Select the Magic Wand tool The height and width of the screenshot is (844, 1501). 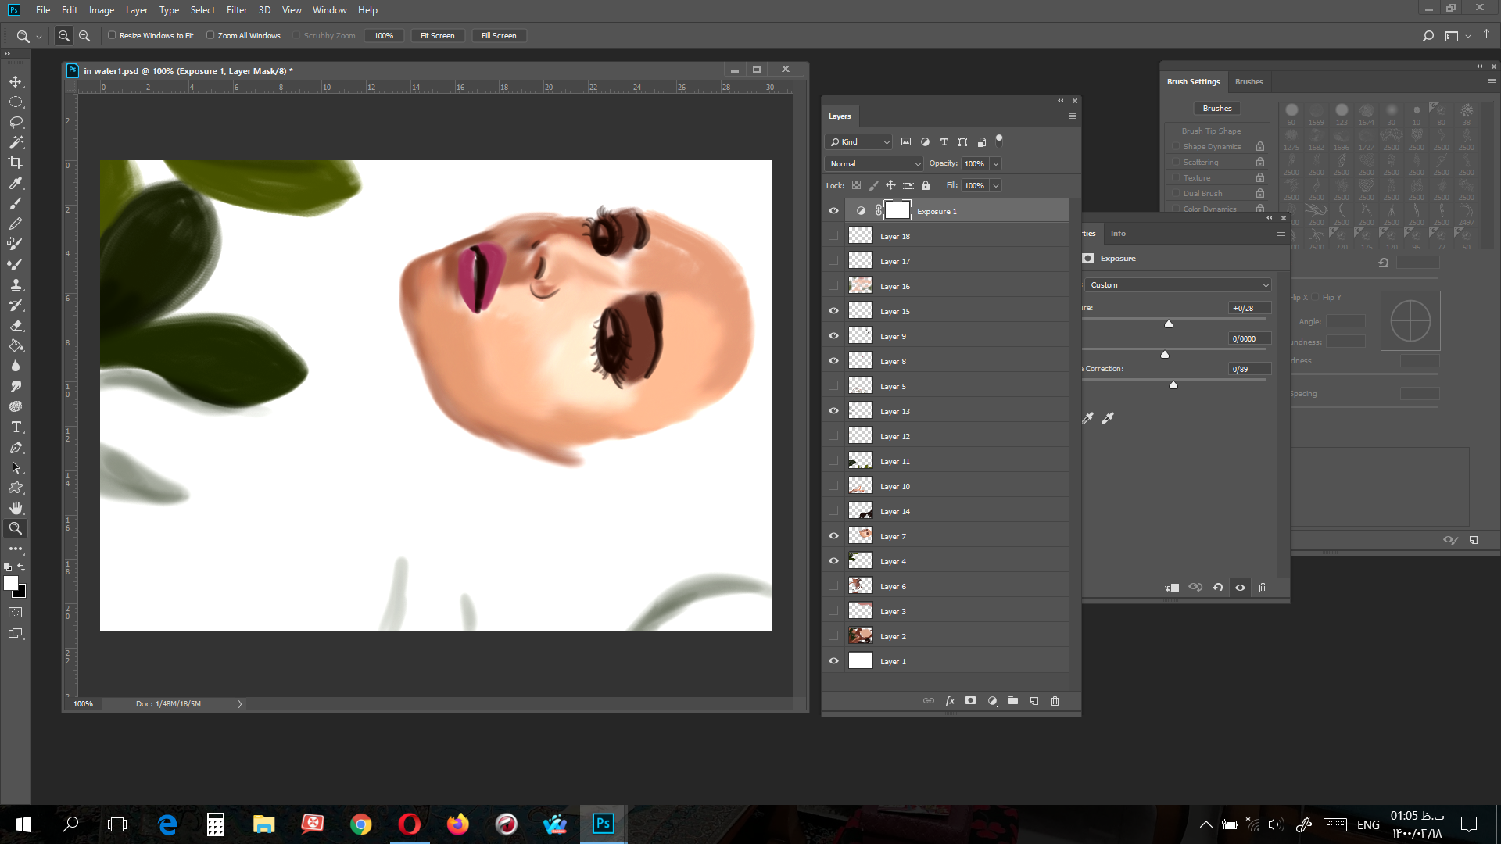click(16, 143)
